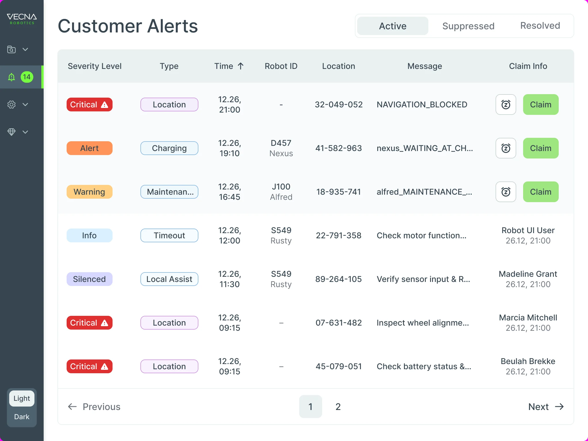
Task: Go to Next page
Action: pos(546,407)
